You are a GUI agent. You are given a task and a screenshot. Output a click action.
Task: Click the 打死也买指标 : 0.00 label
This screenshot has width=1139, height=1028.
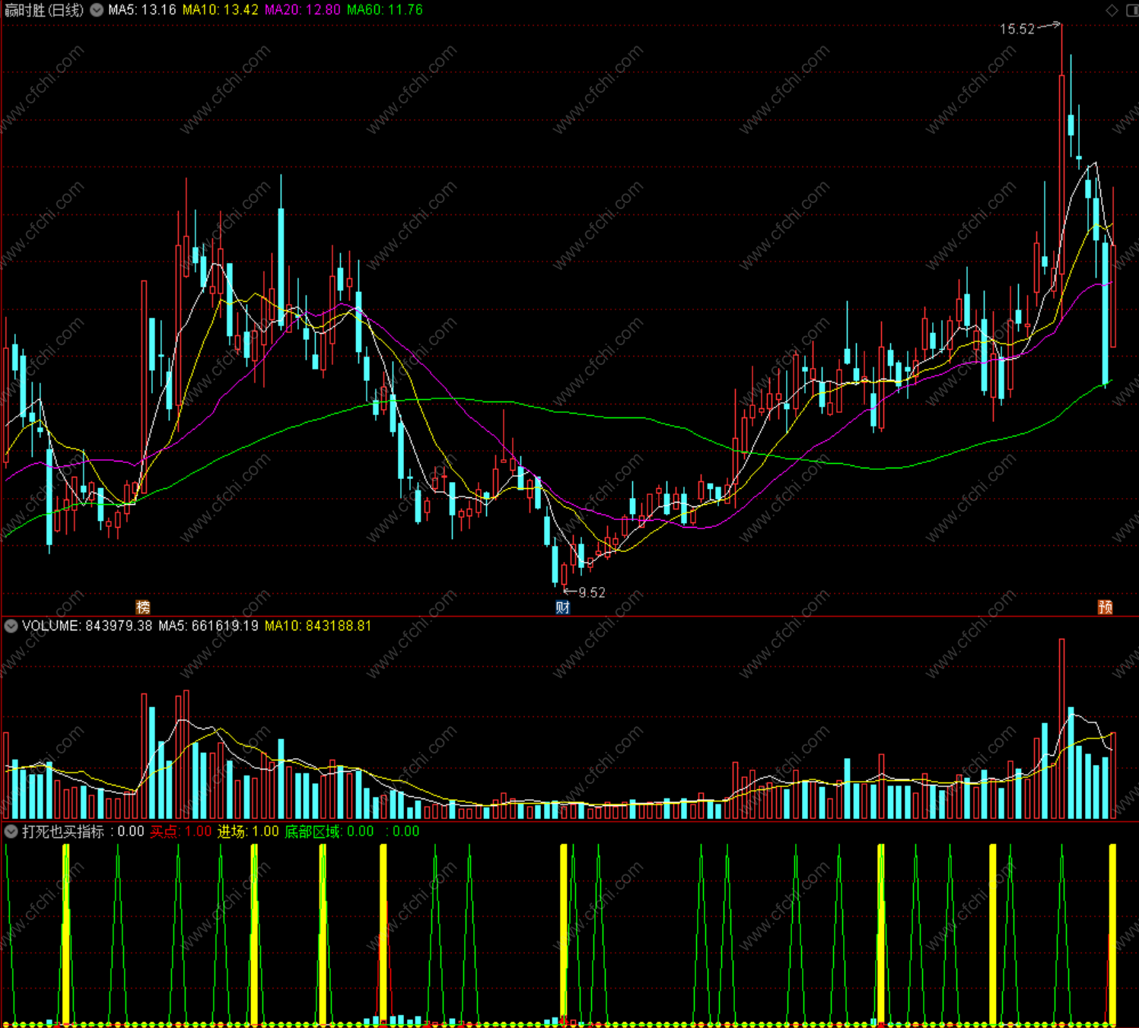coord(83,831)
